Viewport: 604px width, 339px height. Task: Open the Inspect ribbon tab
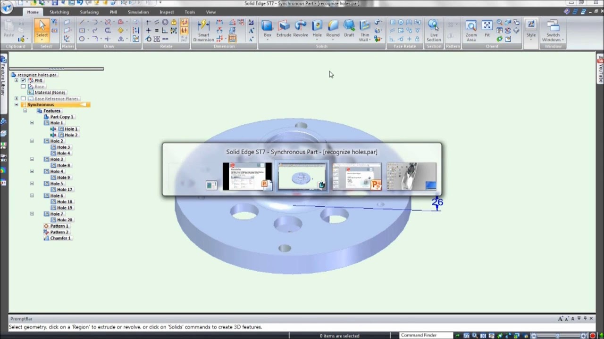click(167, 12)
